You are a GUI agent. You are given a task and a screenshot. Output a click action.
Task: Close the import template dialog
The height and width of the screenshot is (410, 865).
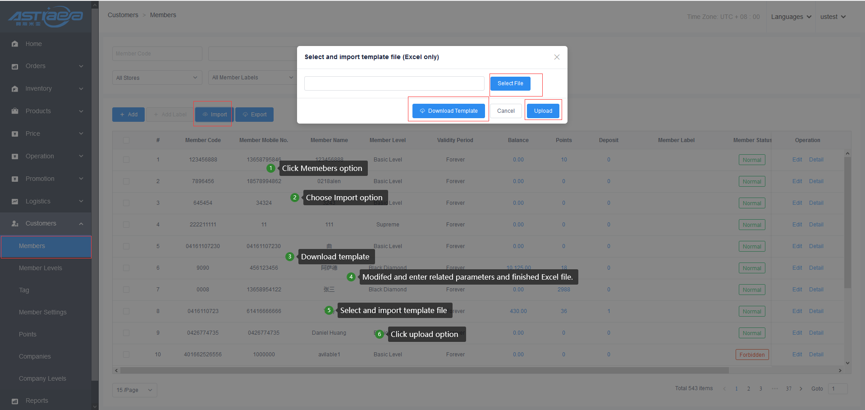pyautogui.click(x=557, y=57)
